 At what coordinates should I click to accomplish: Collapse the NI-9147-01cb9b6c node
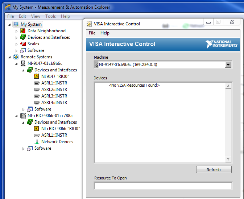coord(16,64)
